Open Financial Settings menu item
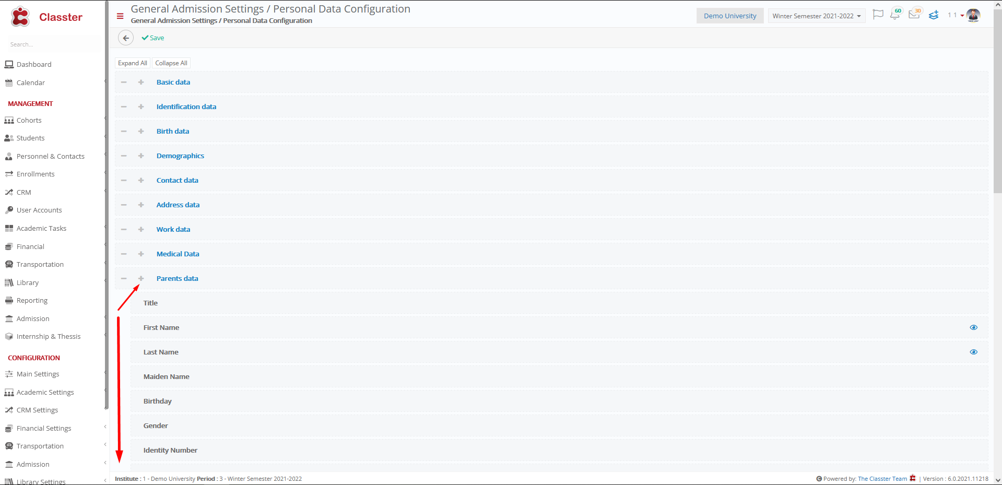1002x485 pixels. (x=44, y=428)
